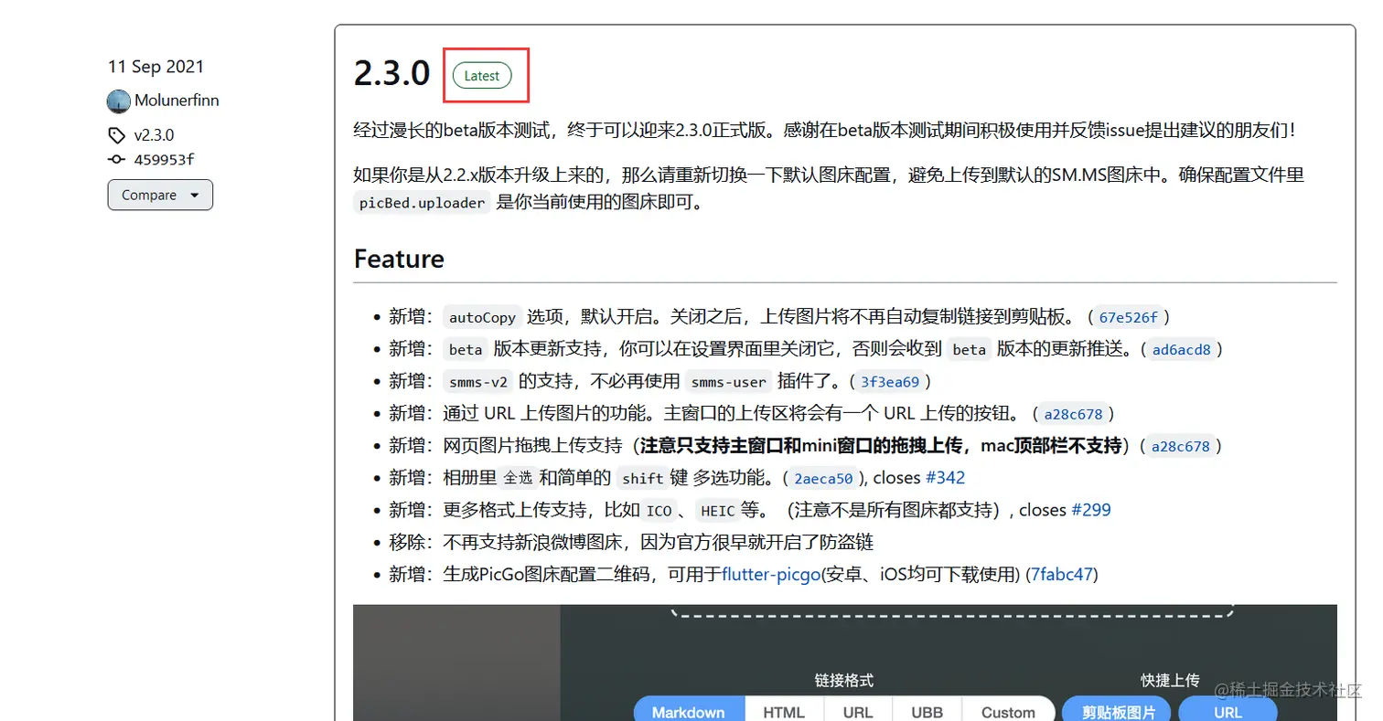This screenshot has height=721, width=1383.
Task: Select the Markdown link format tab
Action: [x=689, y=711]
